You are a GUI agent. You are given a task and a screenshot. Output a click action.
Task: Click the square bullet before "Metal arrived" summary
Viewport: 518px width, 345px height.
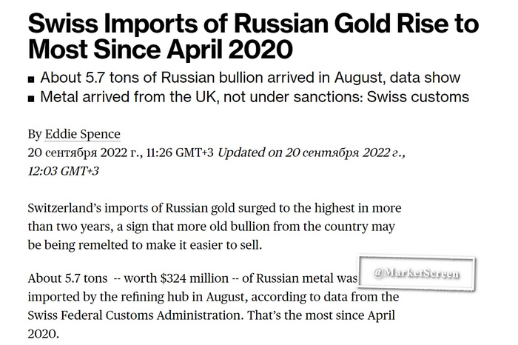point(32,98)
